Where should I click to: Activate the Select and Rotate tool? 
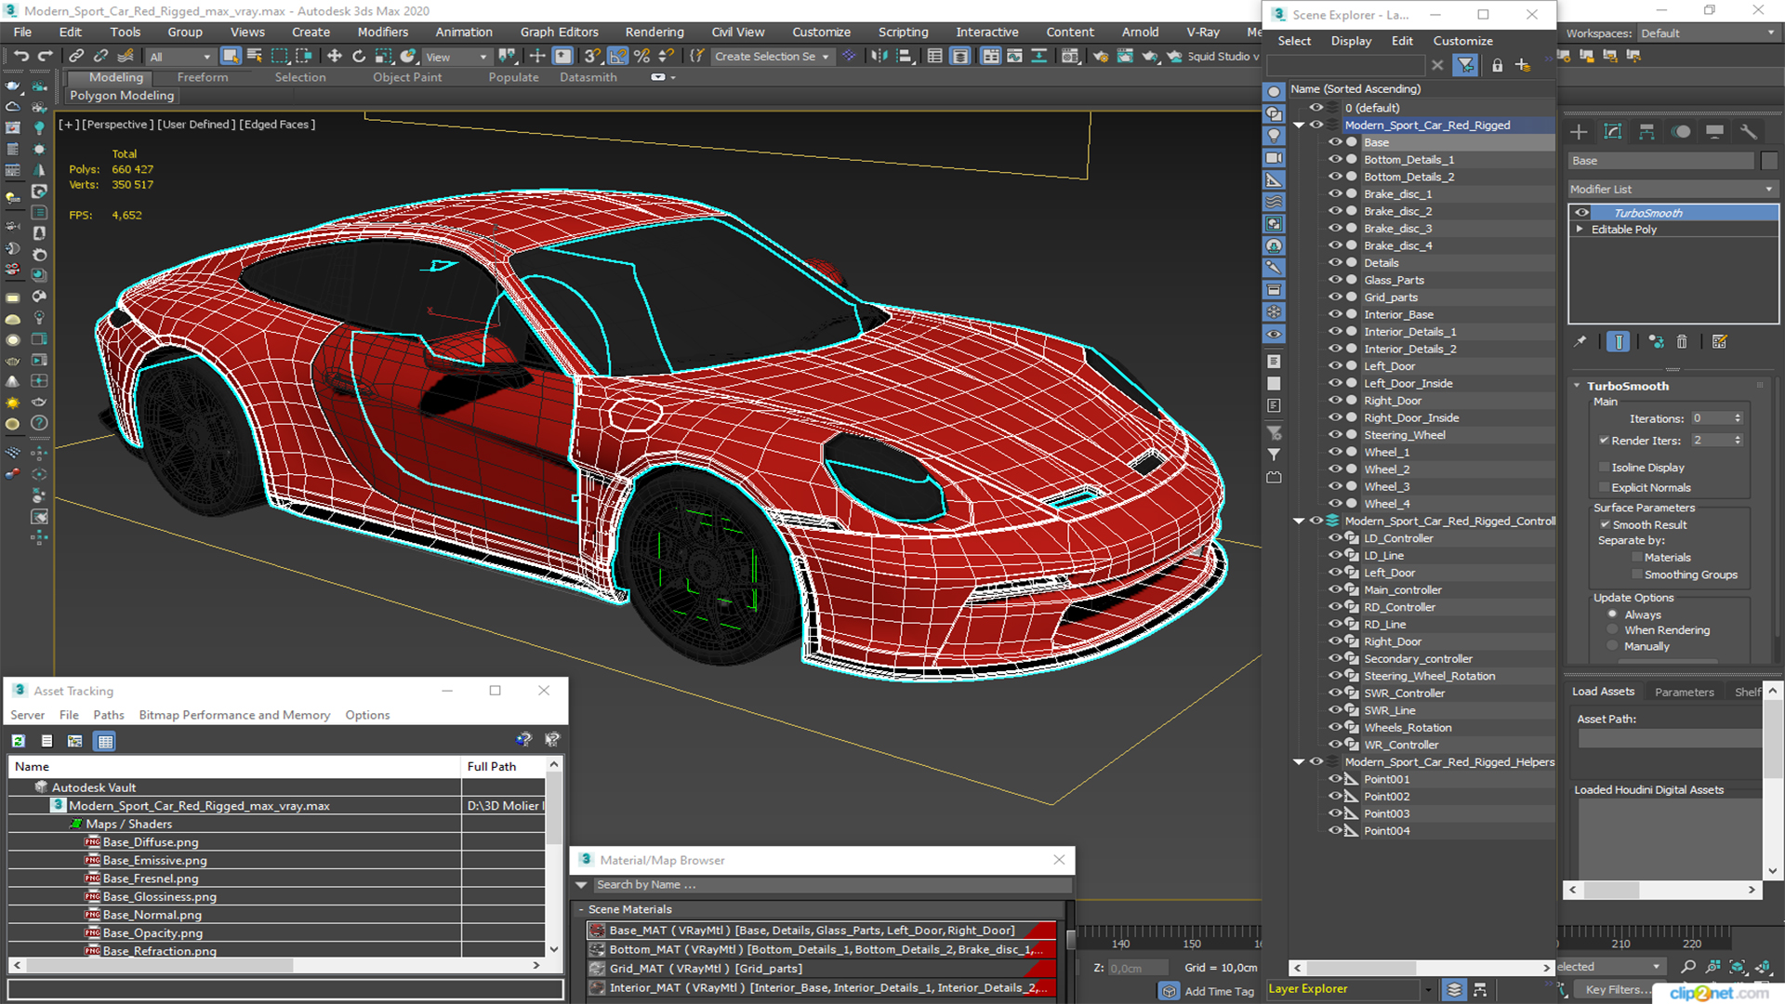359,57
